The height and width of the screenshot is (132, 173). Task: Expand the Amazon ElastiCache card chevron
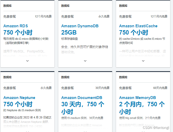pos(143,61)
